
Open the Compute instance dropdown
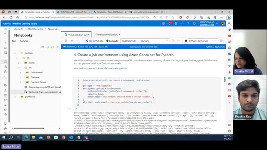click(x=145, y=41)
